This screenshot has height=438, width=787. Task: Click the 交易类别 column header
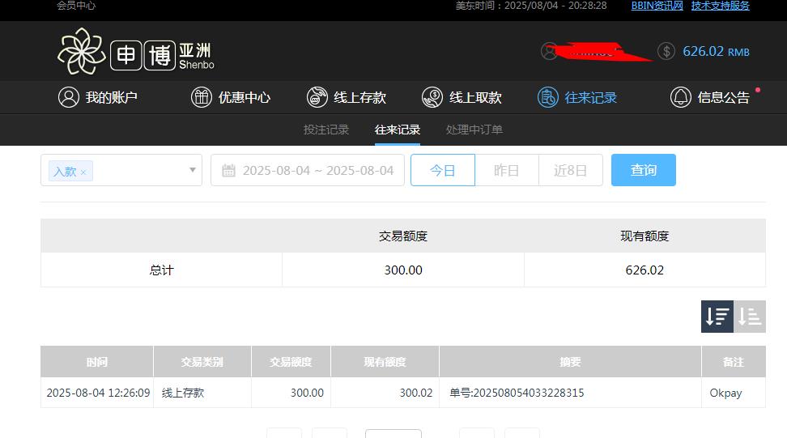click(x=202, y=362)
